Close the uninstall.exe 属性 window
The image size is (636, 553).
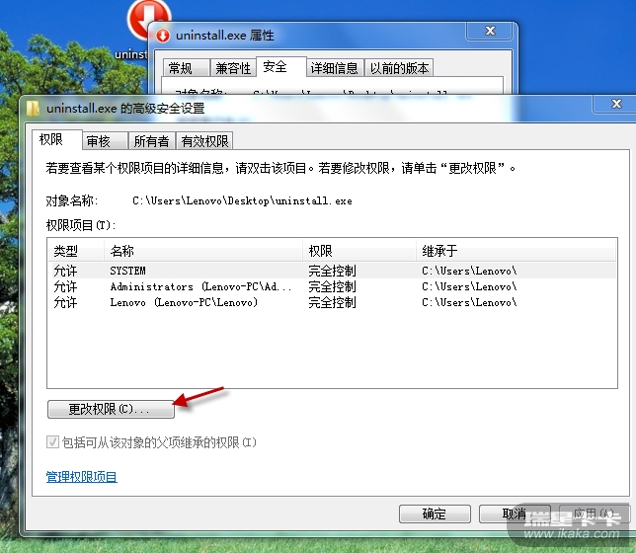(490, 31)
